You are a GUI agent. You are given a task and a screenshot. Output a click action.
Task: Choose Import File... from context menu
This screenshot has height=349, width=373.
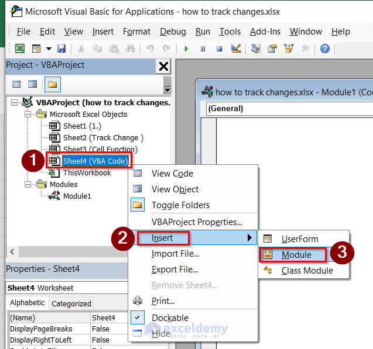tap(193, 254)
